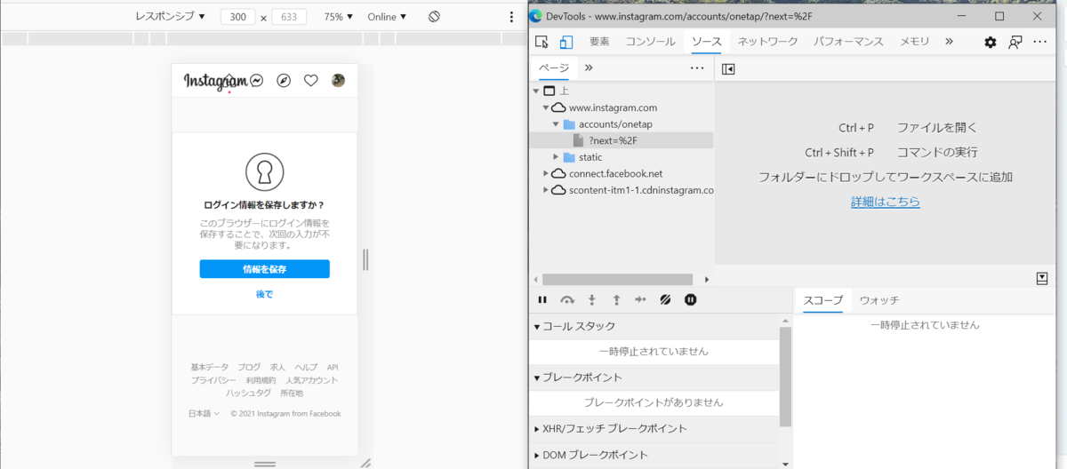Collapse the 上 top frame node
The width and height of the screenshot is (1067, 469).
[x=536, y=91]
